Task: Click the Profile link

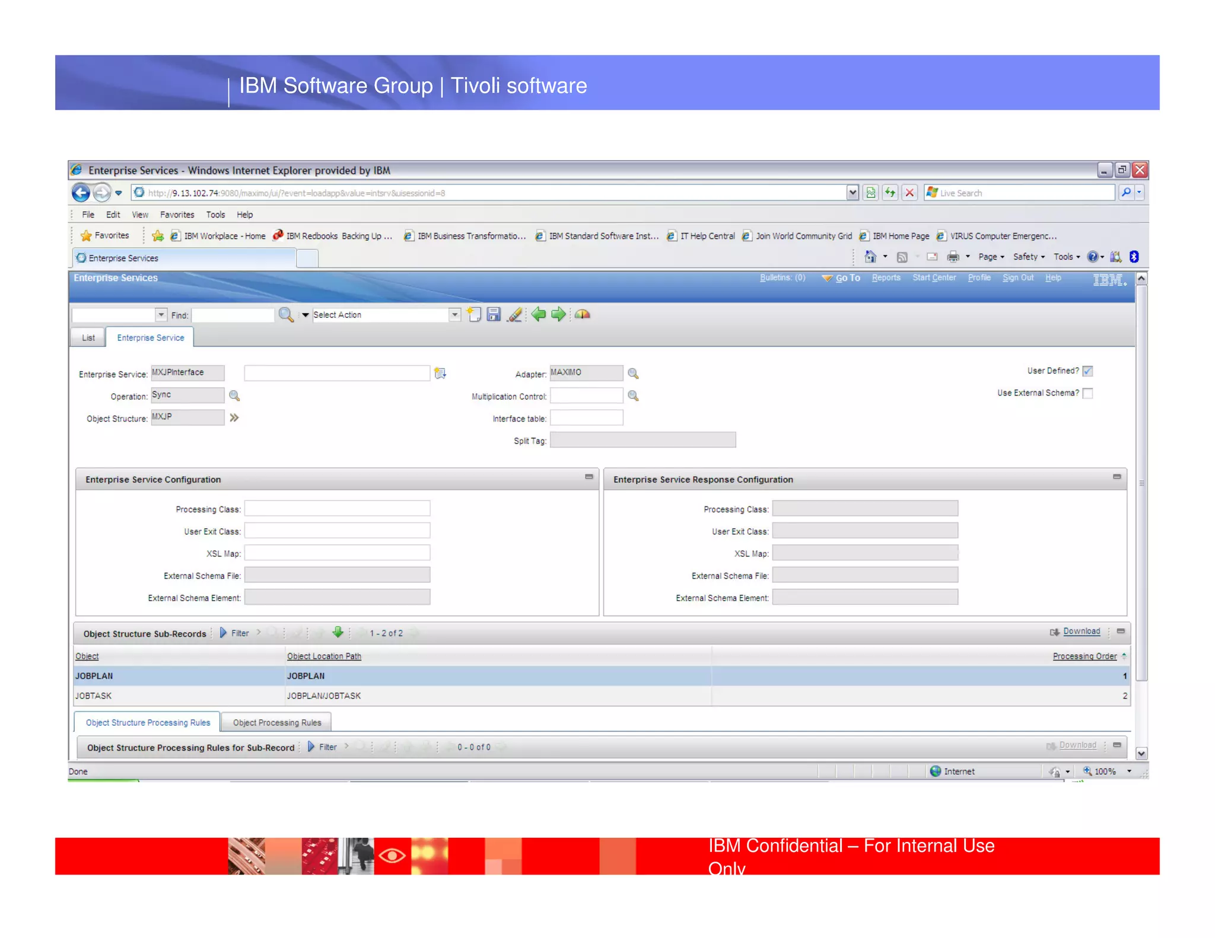Action: (x=979, y=277)
